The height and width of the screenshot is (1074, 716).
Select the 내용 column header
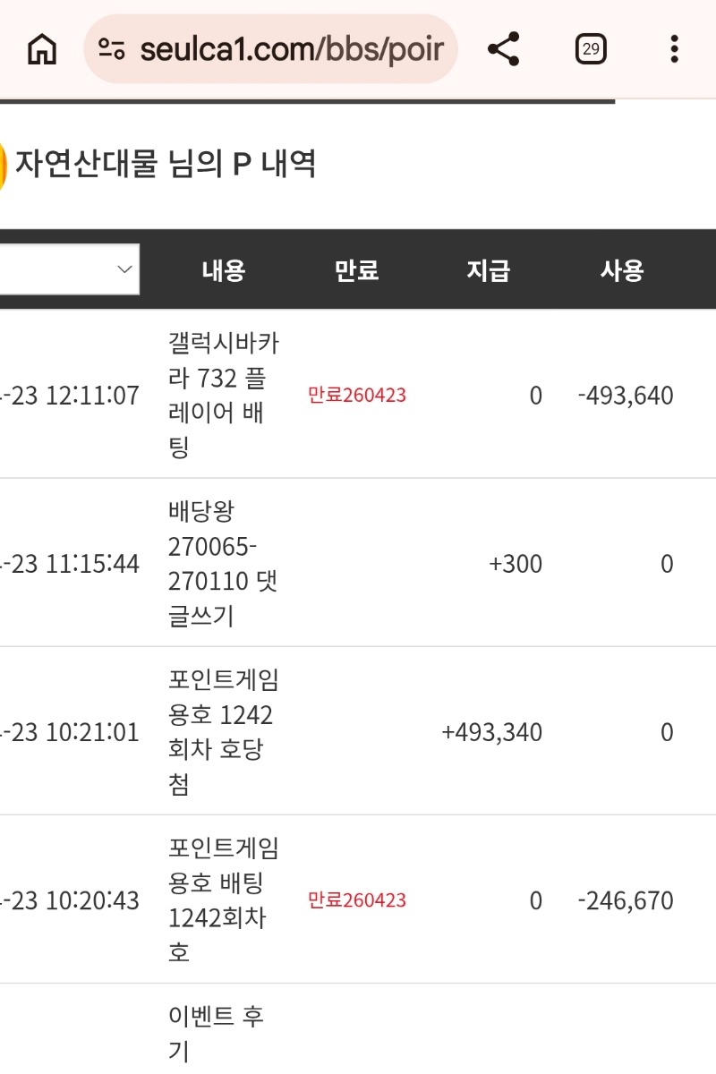pyautogui.click(x=224, y=270)
